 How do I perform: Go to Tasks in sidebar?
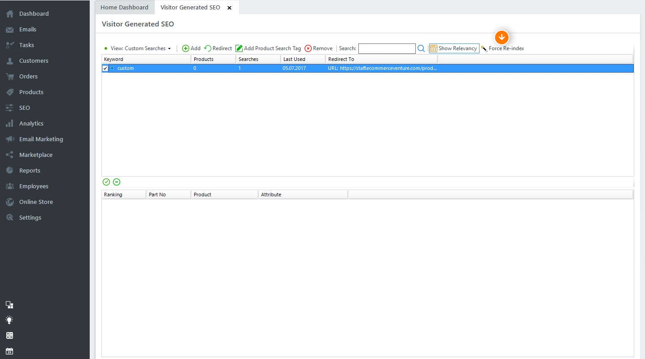[x=26, y=45]
